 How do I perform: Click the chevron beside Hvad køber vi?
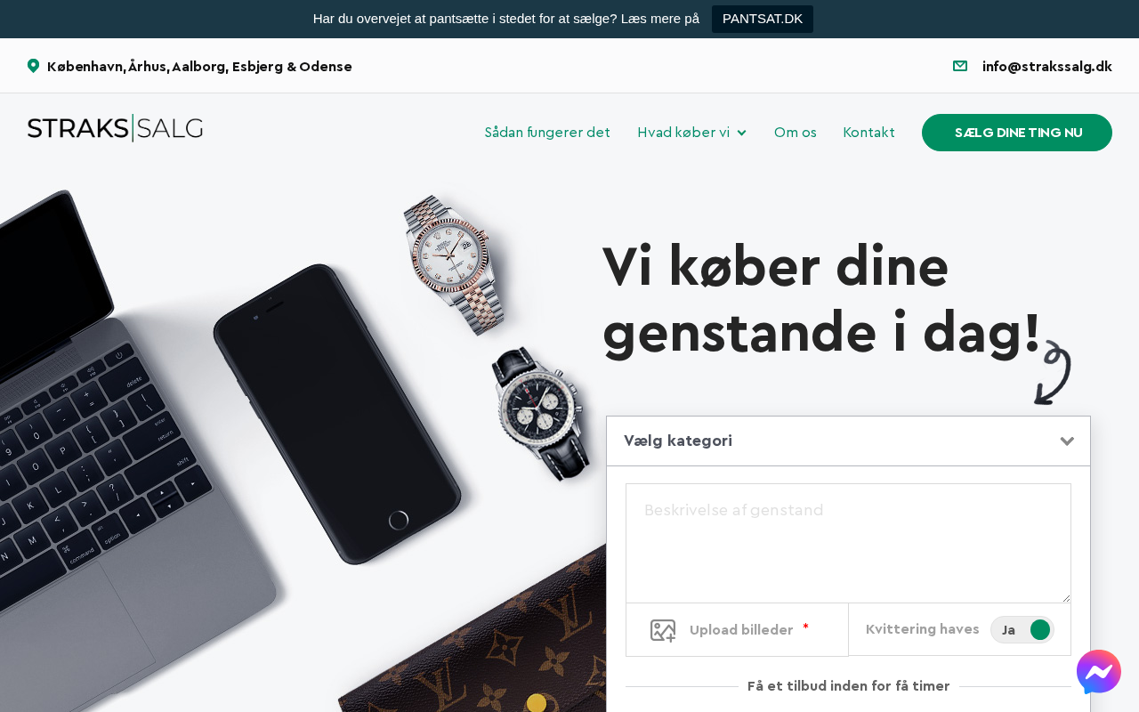pyautogui.click(x=742, y=133)
